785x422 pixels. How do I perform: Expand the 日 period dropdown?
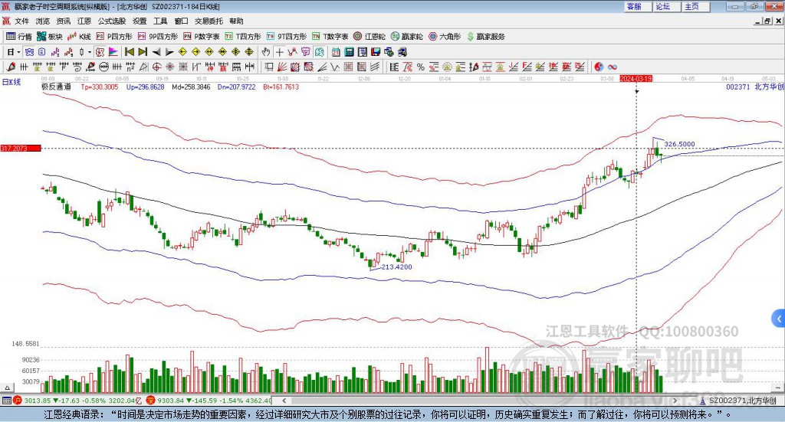click(x=18, y=52)
